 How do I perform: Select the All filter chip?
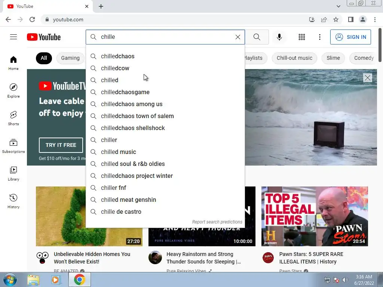click(x=44, y=58)
